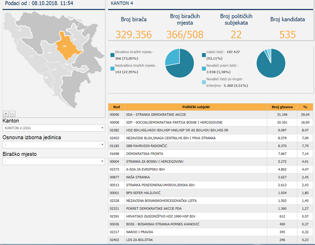The width and height of the screenshot is (315, 245).
Task: Click percentage value 18,90
Action: coord(305,122)
